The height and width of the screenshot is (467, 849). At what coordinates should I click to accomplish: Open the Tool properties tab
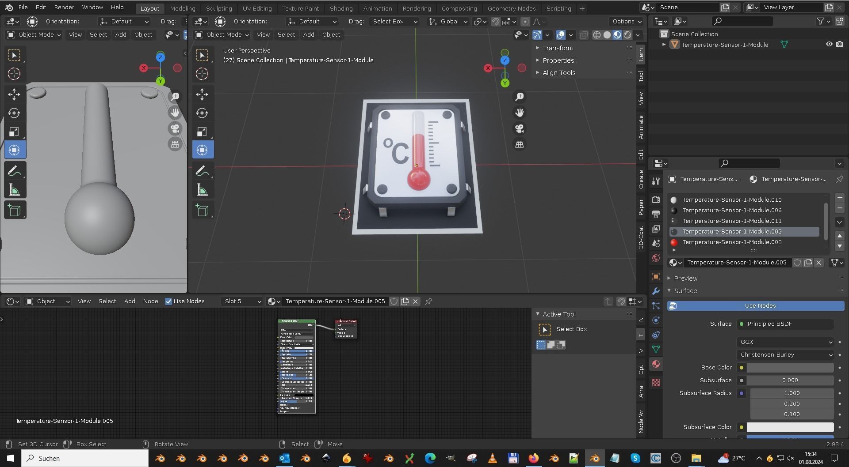[x=656, y=181]
